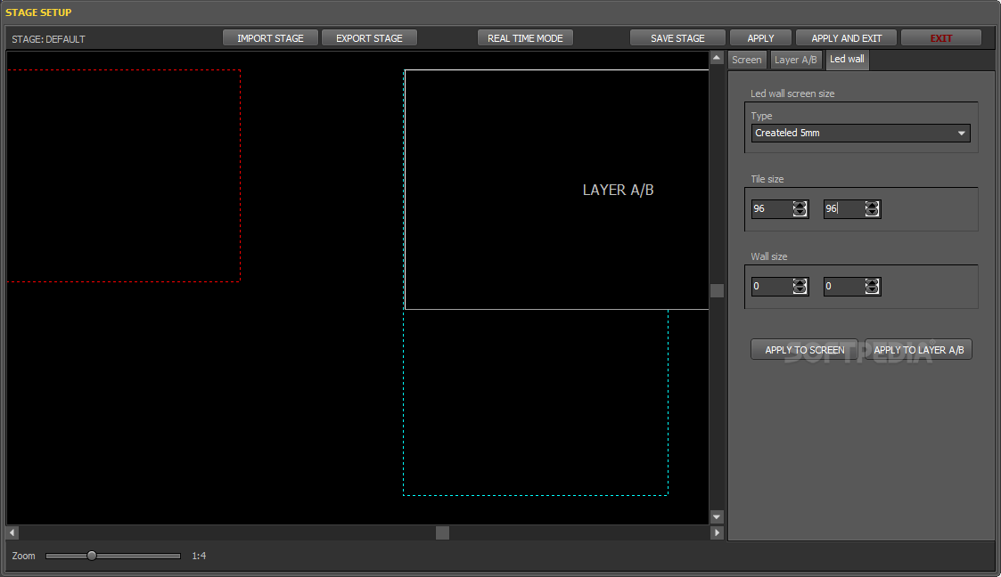
Task: Adjust the second Tile size spinner arrows
Action: 872,208
